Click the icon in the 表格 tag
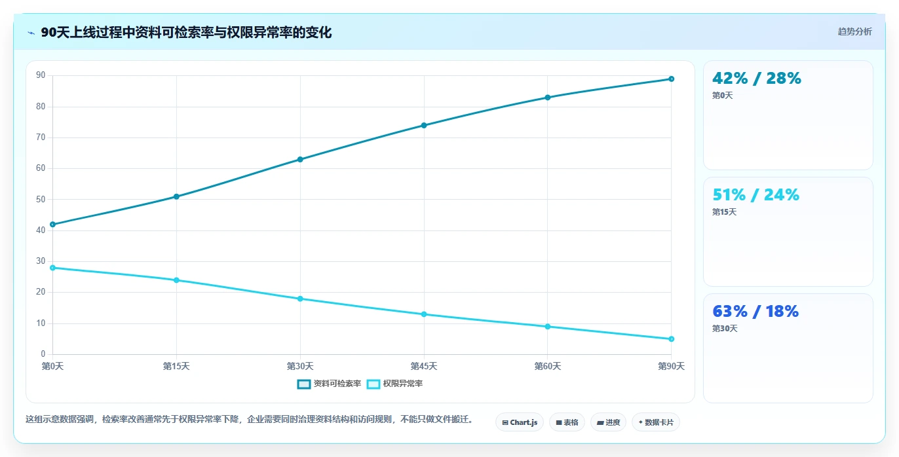This screenshot has height=457, width=899. [x=559, y=423]
